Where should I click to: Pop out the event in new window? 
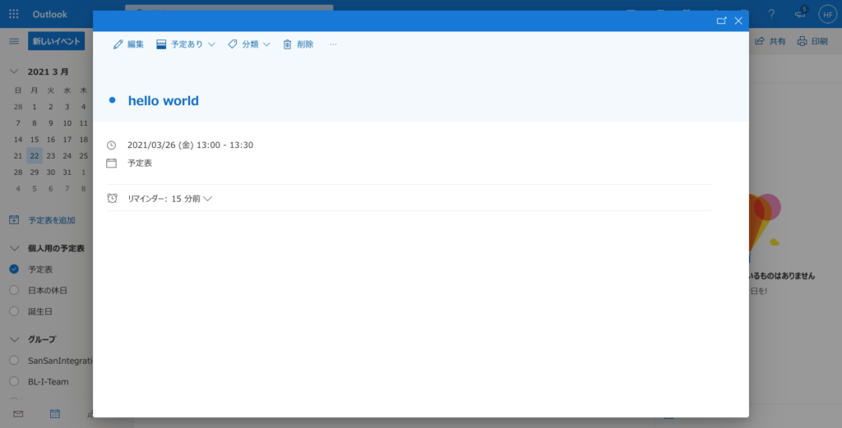pyautogui.click(x=722, y=21)
